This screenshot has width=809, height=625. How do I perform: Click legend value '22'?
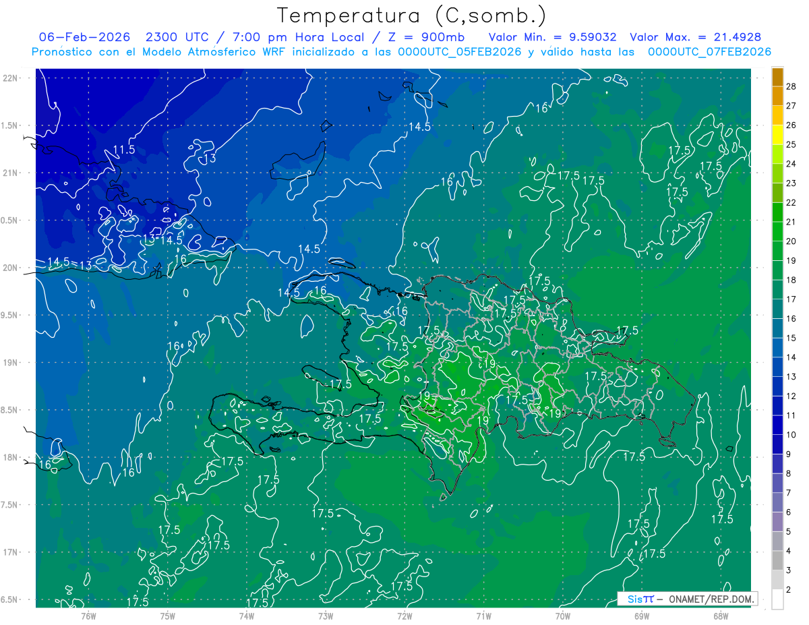pos(791,202)
